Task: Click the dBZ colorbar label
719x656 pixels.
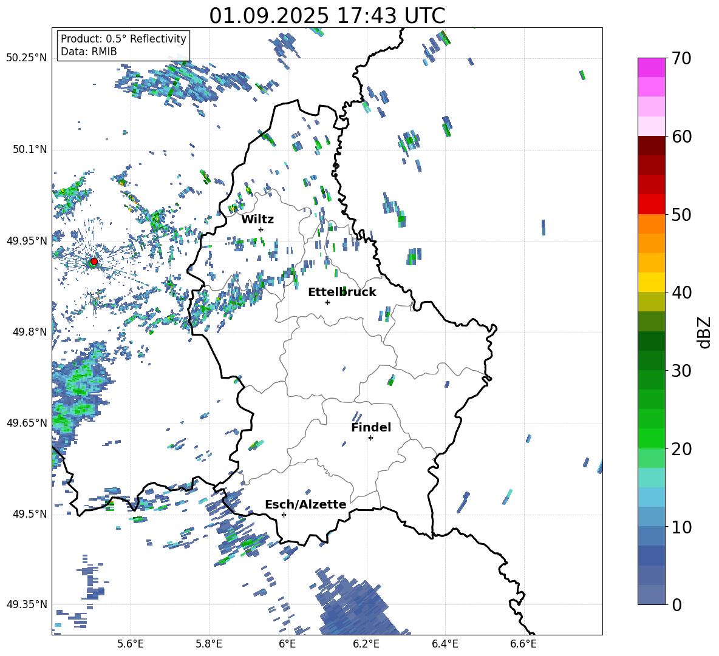Action: 705,332
